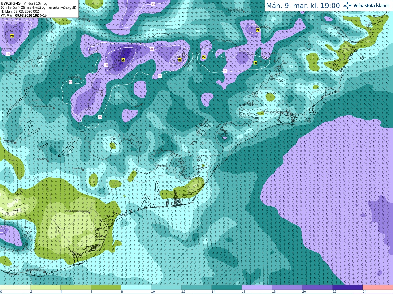Click the Eyjabakkar place label
393x294 pixels.
(x=263, y=27)
